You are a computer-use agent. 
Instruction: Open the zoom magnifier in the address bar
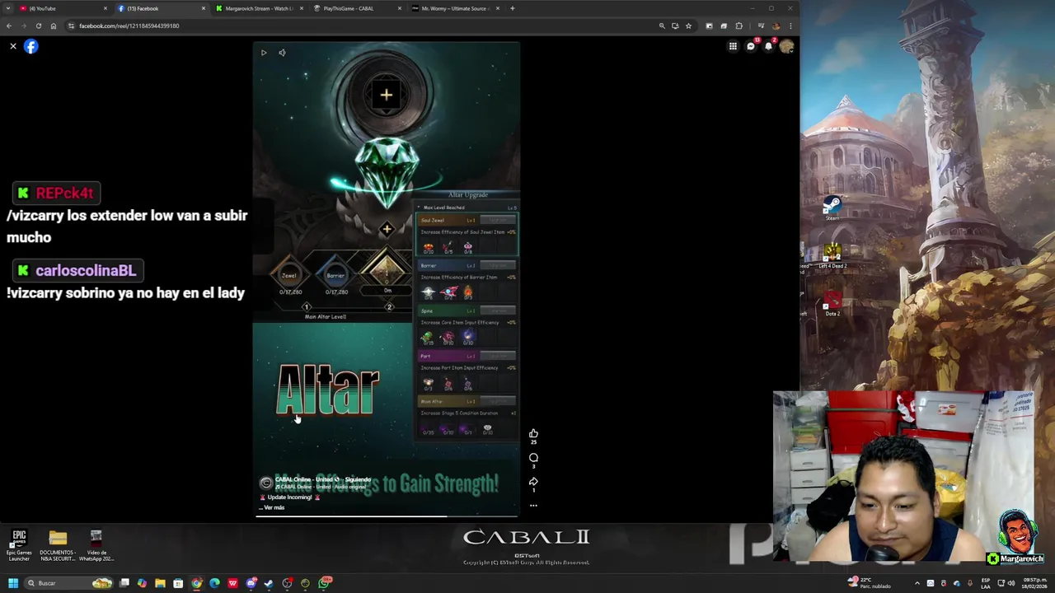[661, 26]
